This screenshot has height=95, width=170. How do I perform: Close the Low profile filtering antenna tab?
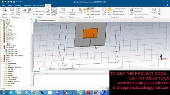click(x=56, y=21)
